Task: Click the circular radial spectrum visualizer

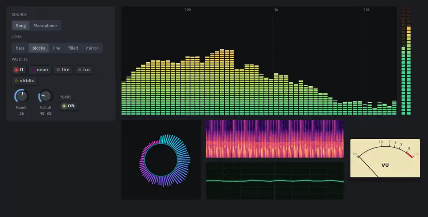Action: tap(161, 160)
